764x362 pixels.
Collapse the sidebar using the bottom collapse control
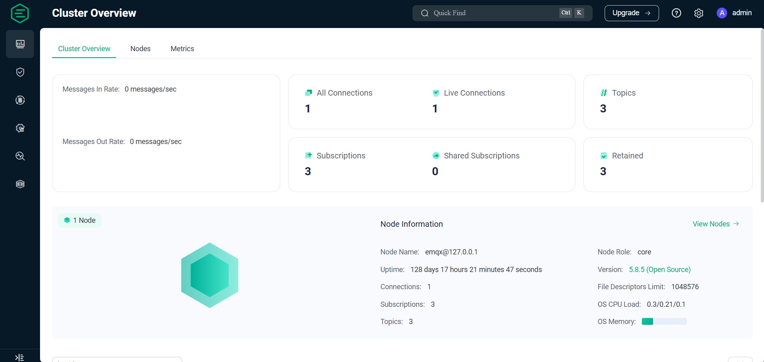[x=20, y=357]
